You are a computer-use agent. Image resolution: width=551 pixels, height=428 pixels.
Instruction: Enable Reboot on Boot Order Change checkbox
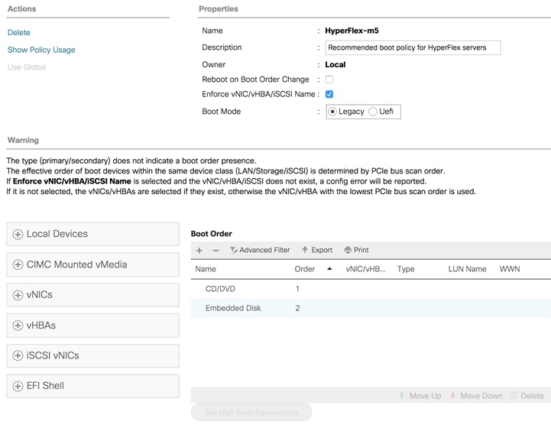click(x=329, y=79)
